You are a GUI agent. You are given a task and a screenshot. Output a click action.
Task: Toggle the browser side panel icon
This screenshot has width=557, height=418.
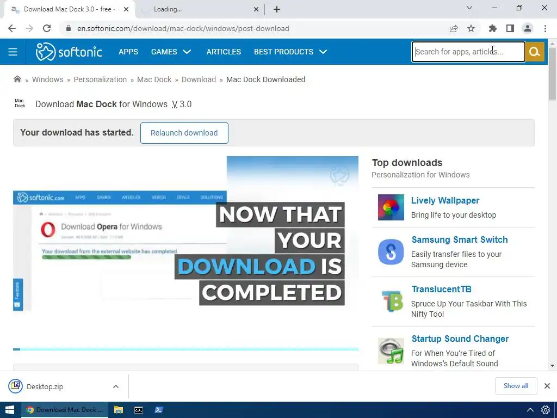coord(510,28)
